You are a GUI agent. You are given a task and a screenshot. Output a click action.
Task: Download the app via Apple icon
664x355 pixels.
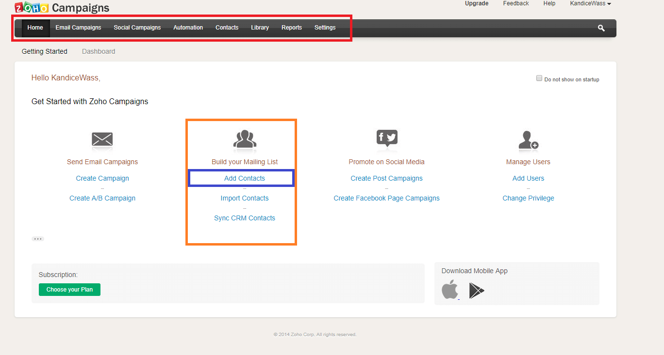click(x=450, y=290)
